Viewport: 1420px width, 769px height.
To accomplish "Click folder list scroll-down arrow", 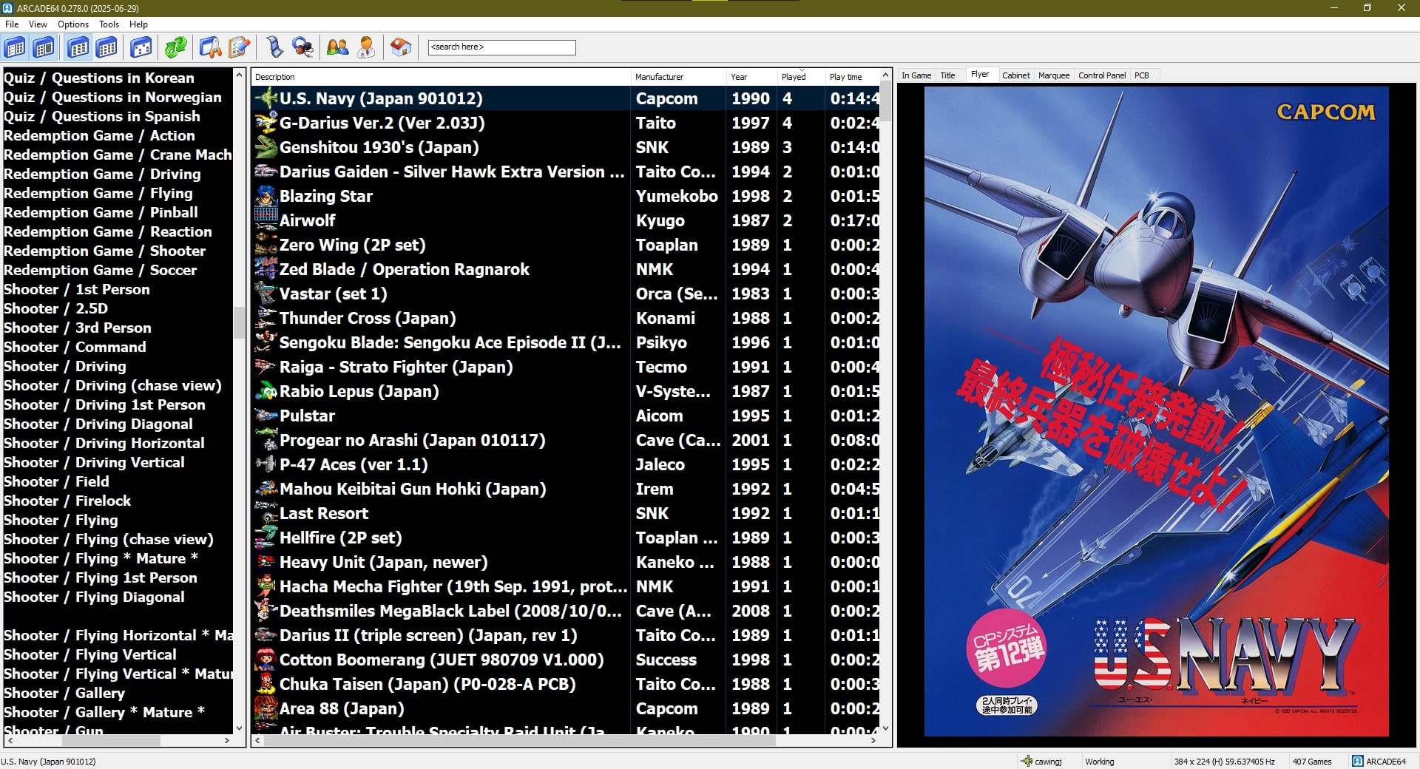I will point(239,728).
